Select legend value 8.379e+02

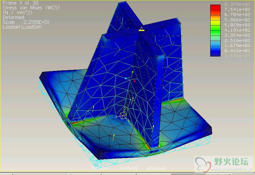tap(237, 4)
